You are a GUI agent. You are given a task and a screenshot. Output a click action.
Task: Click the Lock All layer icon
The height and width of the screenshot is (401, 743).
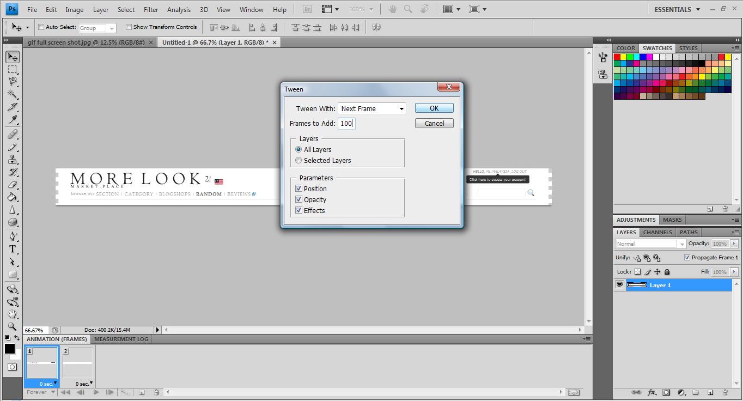coord(667,272)
